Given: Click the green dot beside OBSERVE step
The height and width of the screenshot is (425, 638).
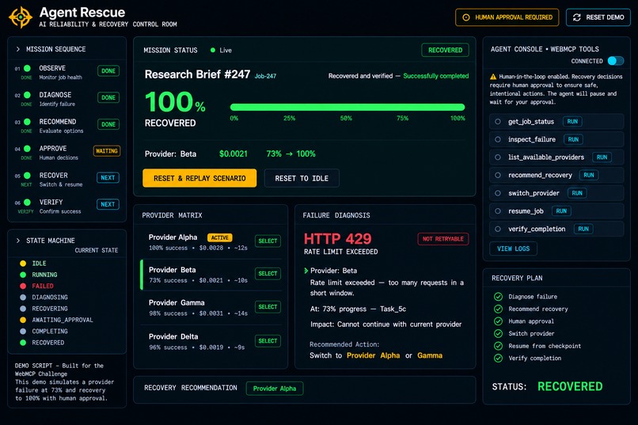Looking at the screenshot, I should [x=27, y=68].
